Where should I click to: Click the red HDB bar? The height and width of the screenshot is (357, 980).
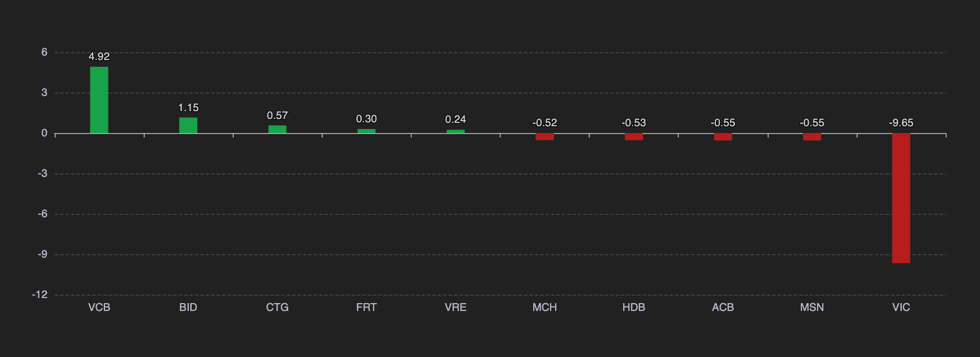click(634, 137)
